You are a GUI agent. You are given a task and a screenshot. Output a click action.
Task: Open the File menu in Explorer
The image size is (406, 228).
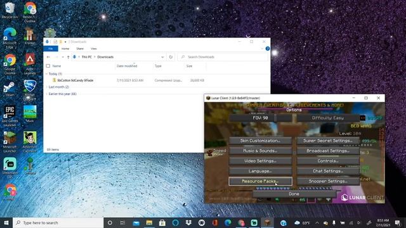(51, 49)
